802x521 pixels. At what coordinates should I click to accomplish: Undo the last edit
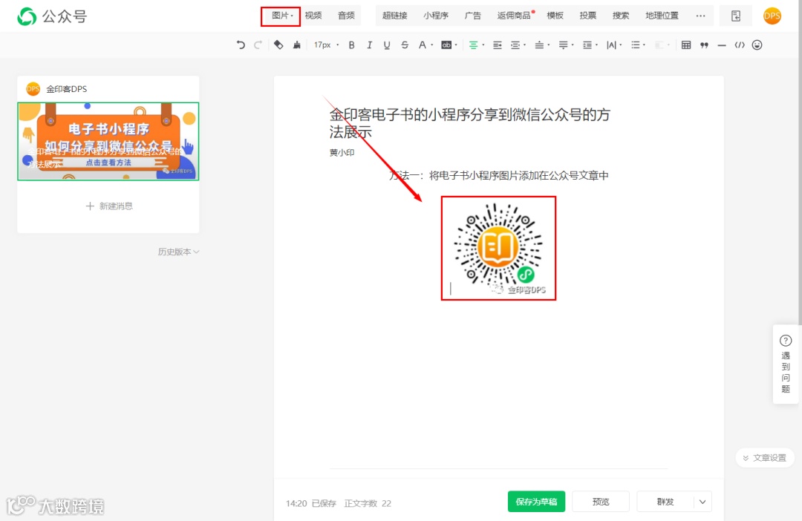(241, 45)
